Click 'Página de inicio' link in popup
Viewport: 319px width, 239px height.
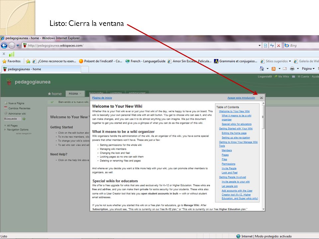click(102, 98)
